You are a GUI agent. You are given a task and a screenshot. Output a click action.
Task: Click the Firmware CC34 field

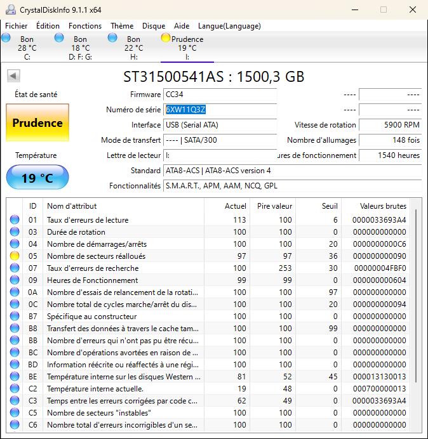(220, 95)
